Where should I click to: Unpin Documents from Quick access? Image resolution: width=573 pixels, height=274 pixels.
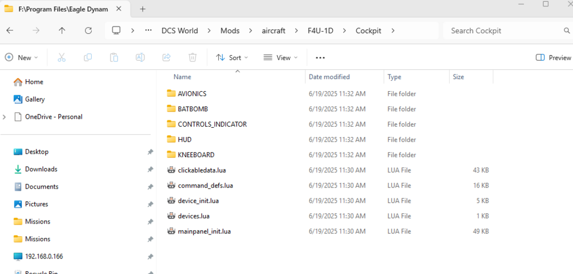(150, 187)
